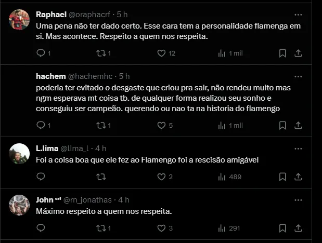
Task: Retweet Raphael's post
Action: click(101, 53)
